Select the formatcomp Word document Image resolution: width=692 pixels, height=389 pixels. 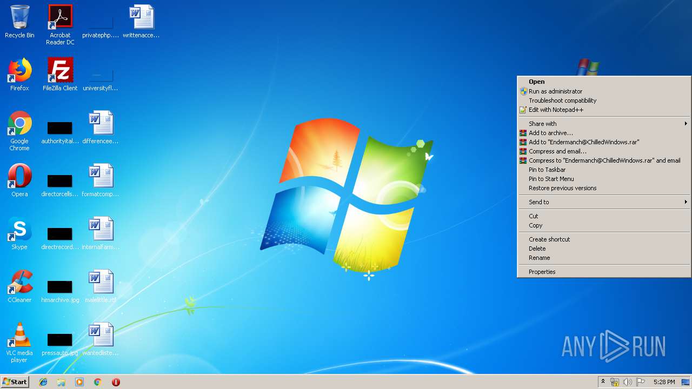point(101,180)
